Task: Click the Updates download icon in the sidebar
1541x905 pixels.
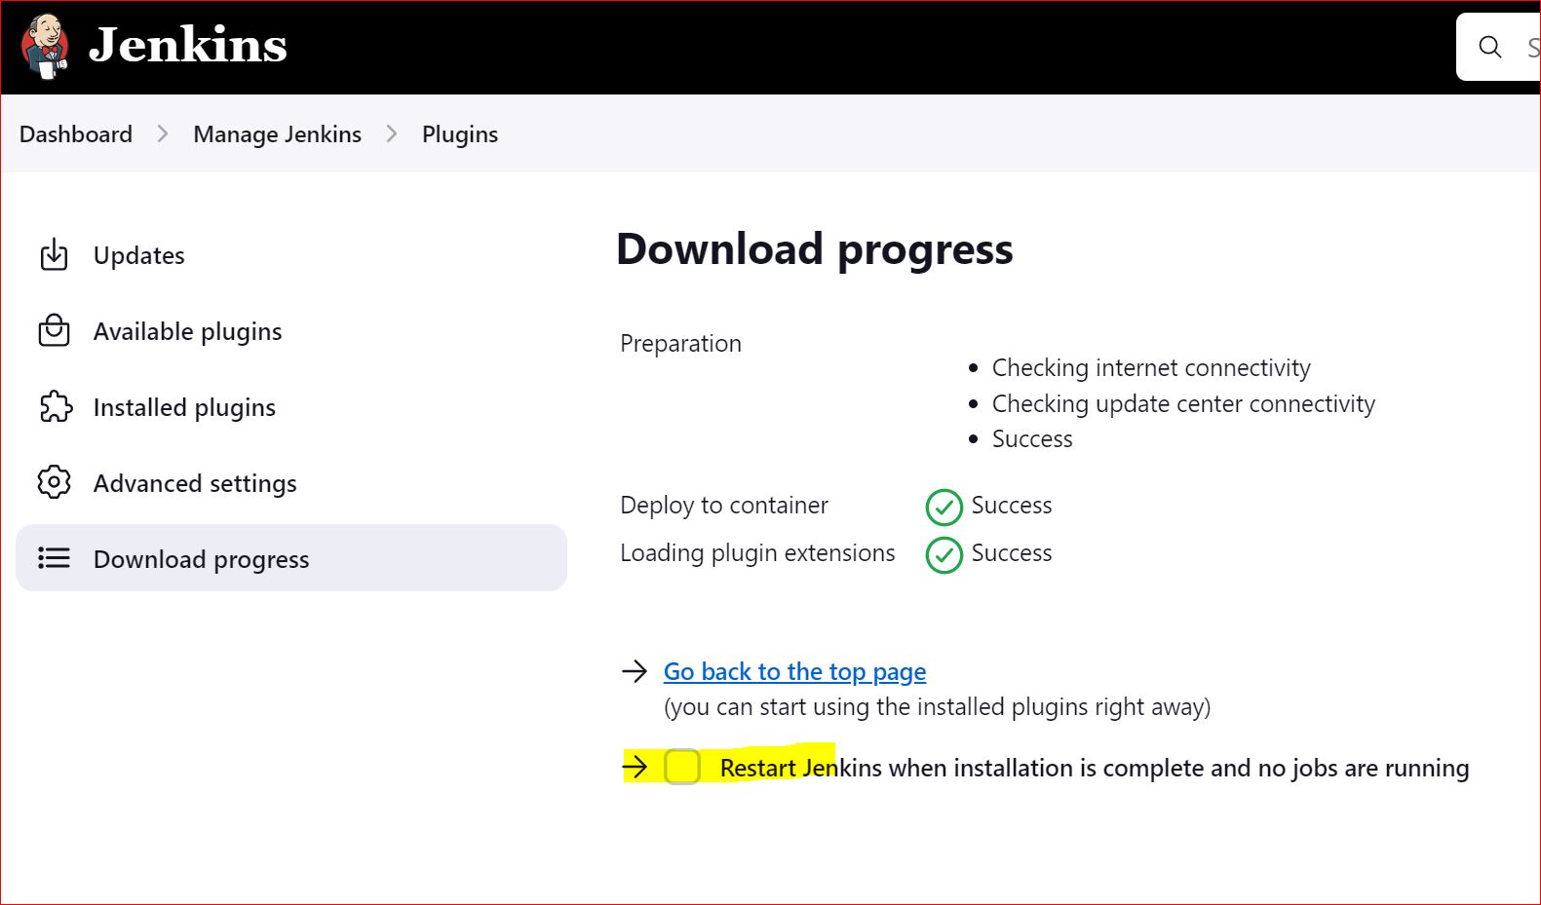Action: [54, 254]
